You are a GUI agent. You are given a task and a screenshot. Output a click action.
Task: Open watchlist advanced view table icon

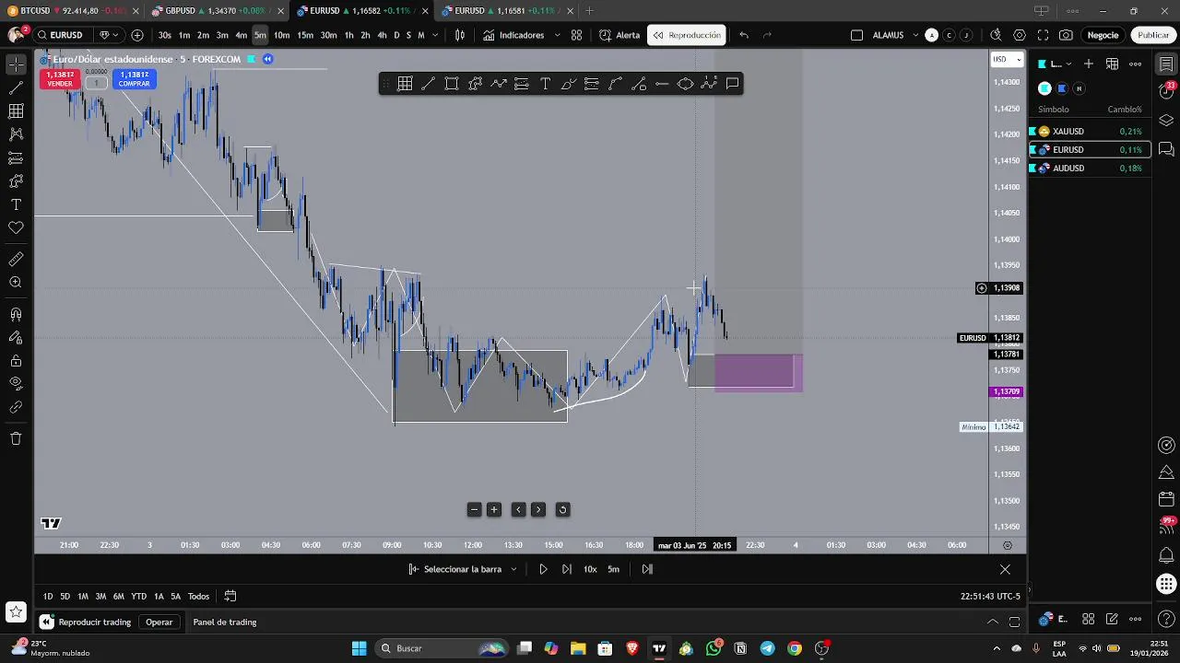click(x=1113, y=64)
